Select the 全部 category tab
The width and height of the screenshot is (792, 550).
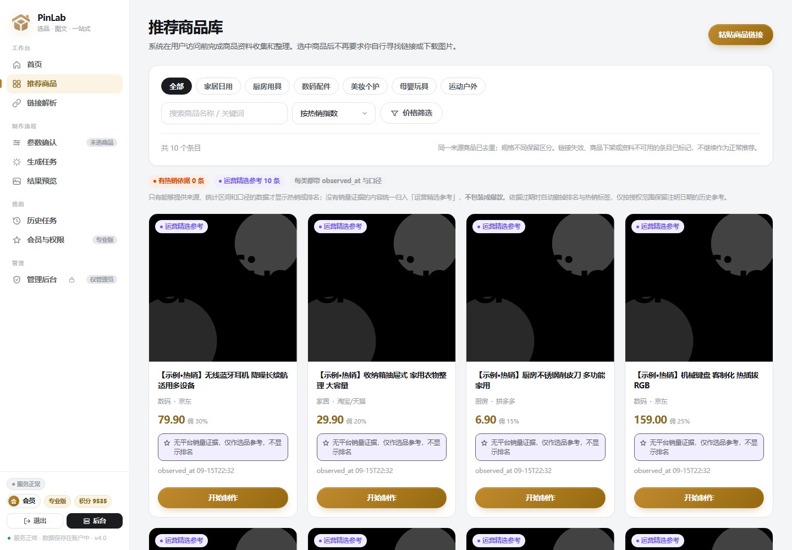(x=177, y=86)
